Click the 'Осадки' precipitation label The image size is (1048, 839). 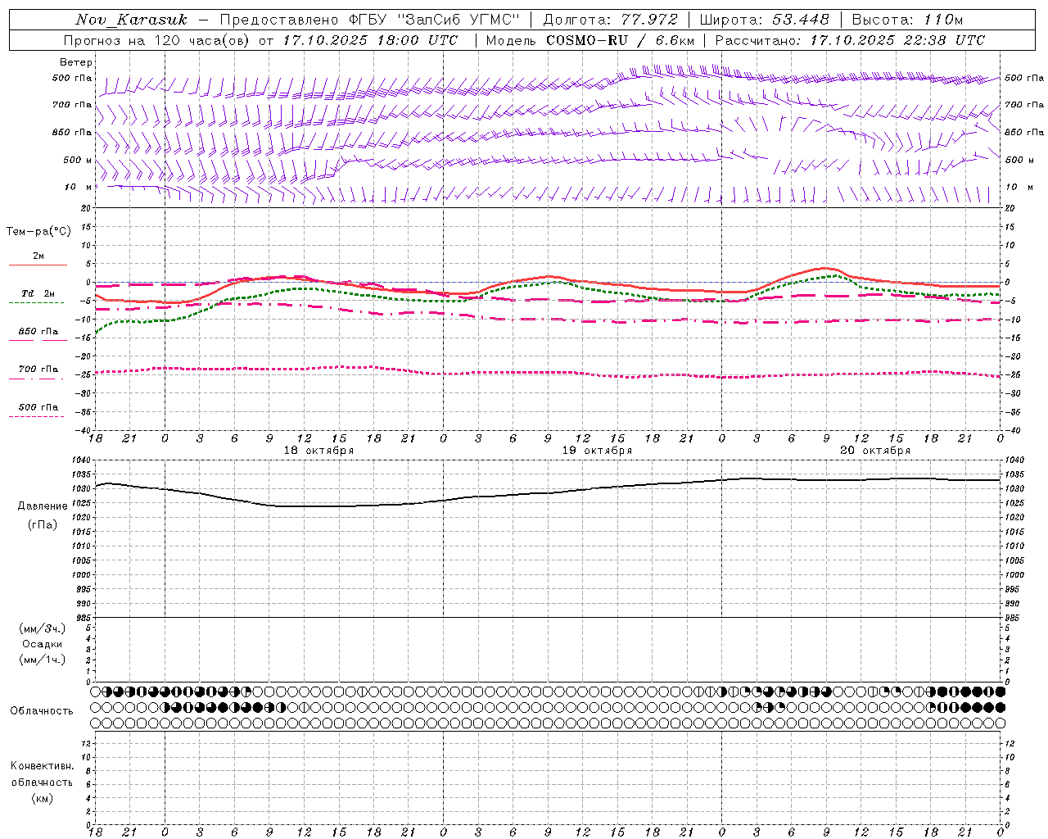coord(43,644)
